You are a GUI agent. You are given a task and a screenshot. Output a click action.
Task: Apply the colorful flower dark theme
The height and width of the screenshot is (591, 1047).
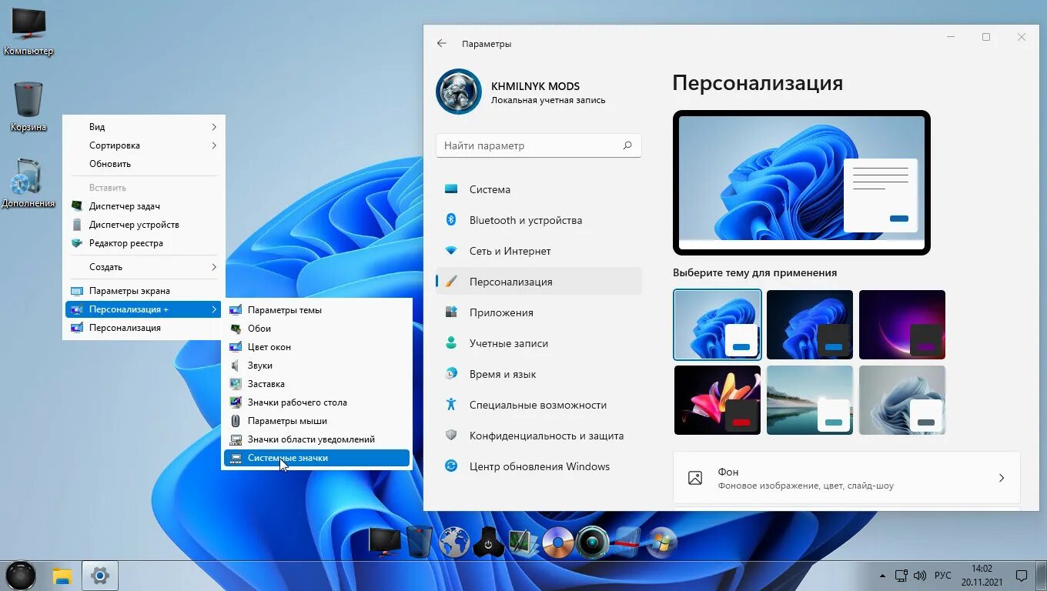pyautogui.click(x=718, y=400)
